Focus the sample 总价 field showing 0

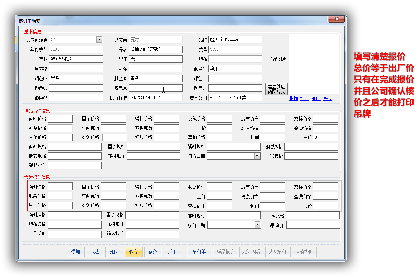(x=325, y=137)
